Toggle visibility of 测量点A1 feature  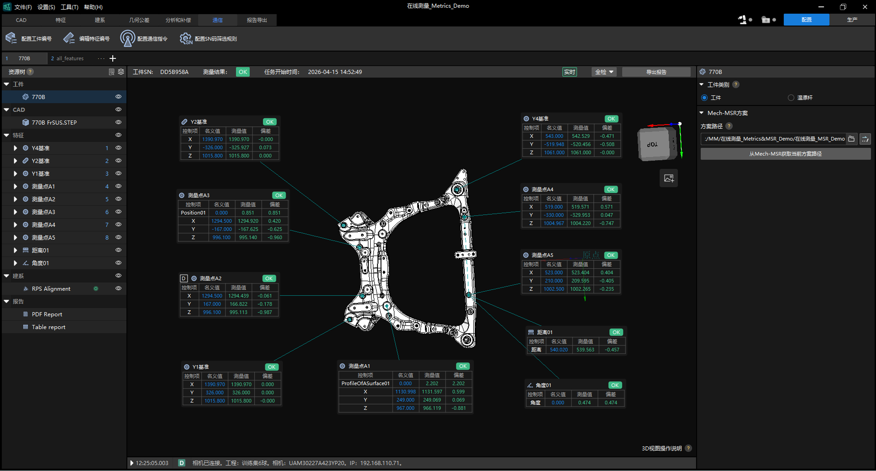point(118,186)
